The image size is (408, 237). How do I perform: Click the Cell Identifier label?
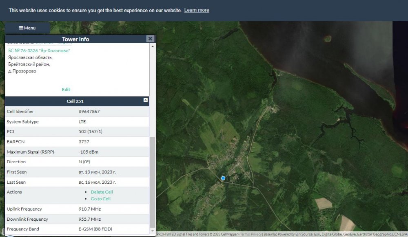click(20, 112)
